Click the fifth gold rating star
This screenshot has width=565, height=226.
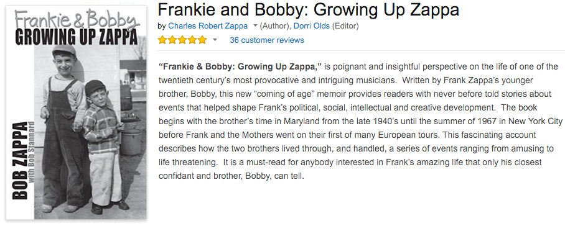(x=202, y=40)
